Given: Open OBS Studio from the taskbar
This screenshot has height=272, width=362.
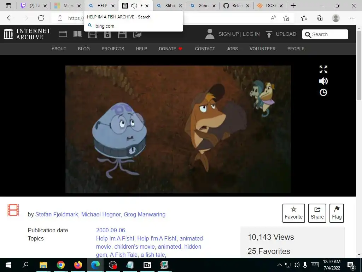Looking at the screenshot, I should 113,265.
